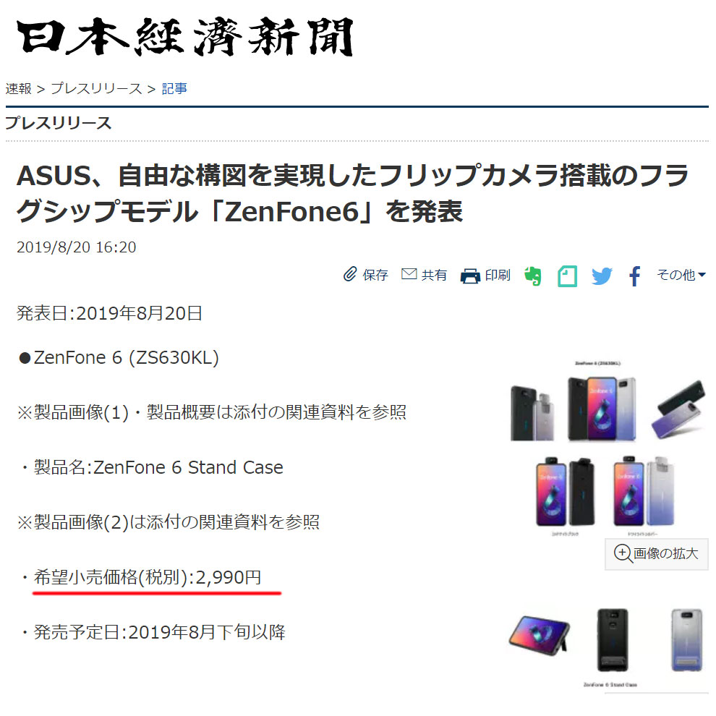Share article to Evernote elephant icon
Viewport: 716px width, 716px height.
coord(532,276)
